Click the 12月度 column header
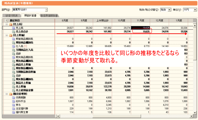The height and width of the screenshot is (120, 198). pyautogui.click(x=159, y=20)
